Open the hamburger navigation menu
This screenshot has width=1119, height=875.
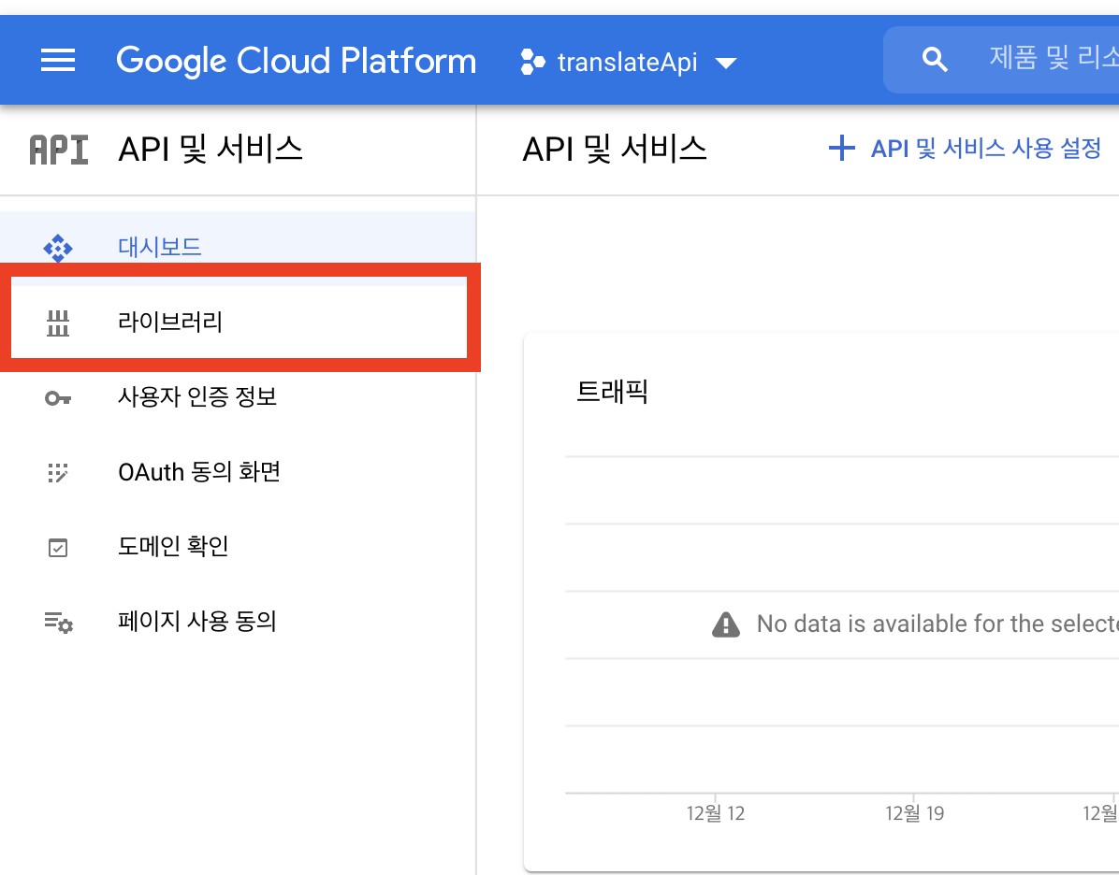coord(58,61)
